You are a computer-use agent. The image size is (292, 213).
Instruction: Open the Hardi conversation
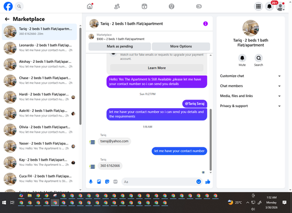(40, 97)
